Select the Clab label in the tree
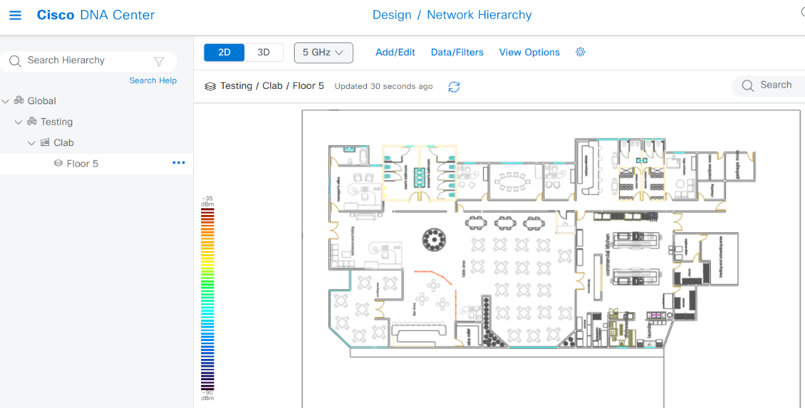This screenshot has height=408, width=805. (64, 143)
